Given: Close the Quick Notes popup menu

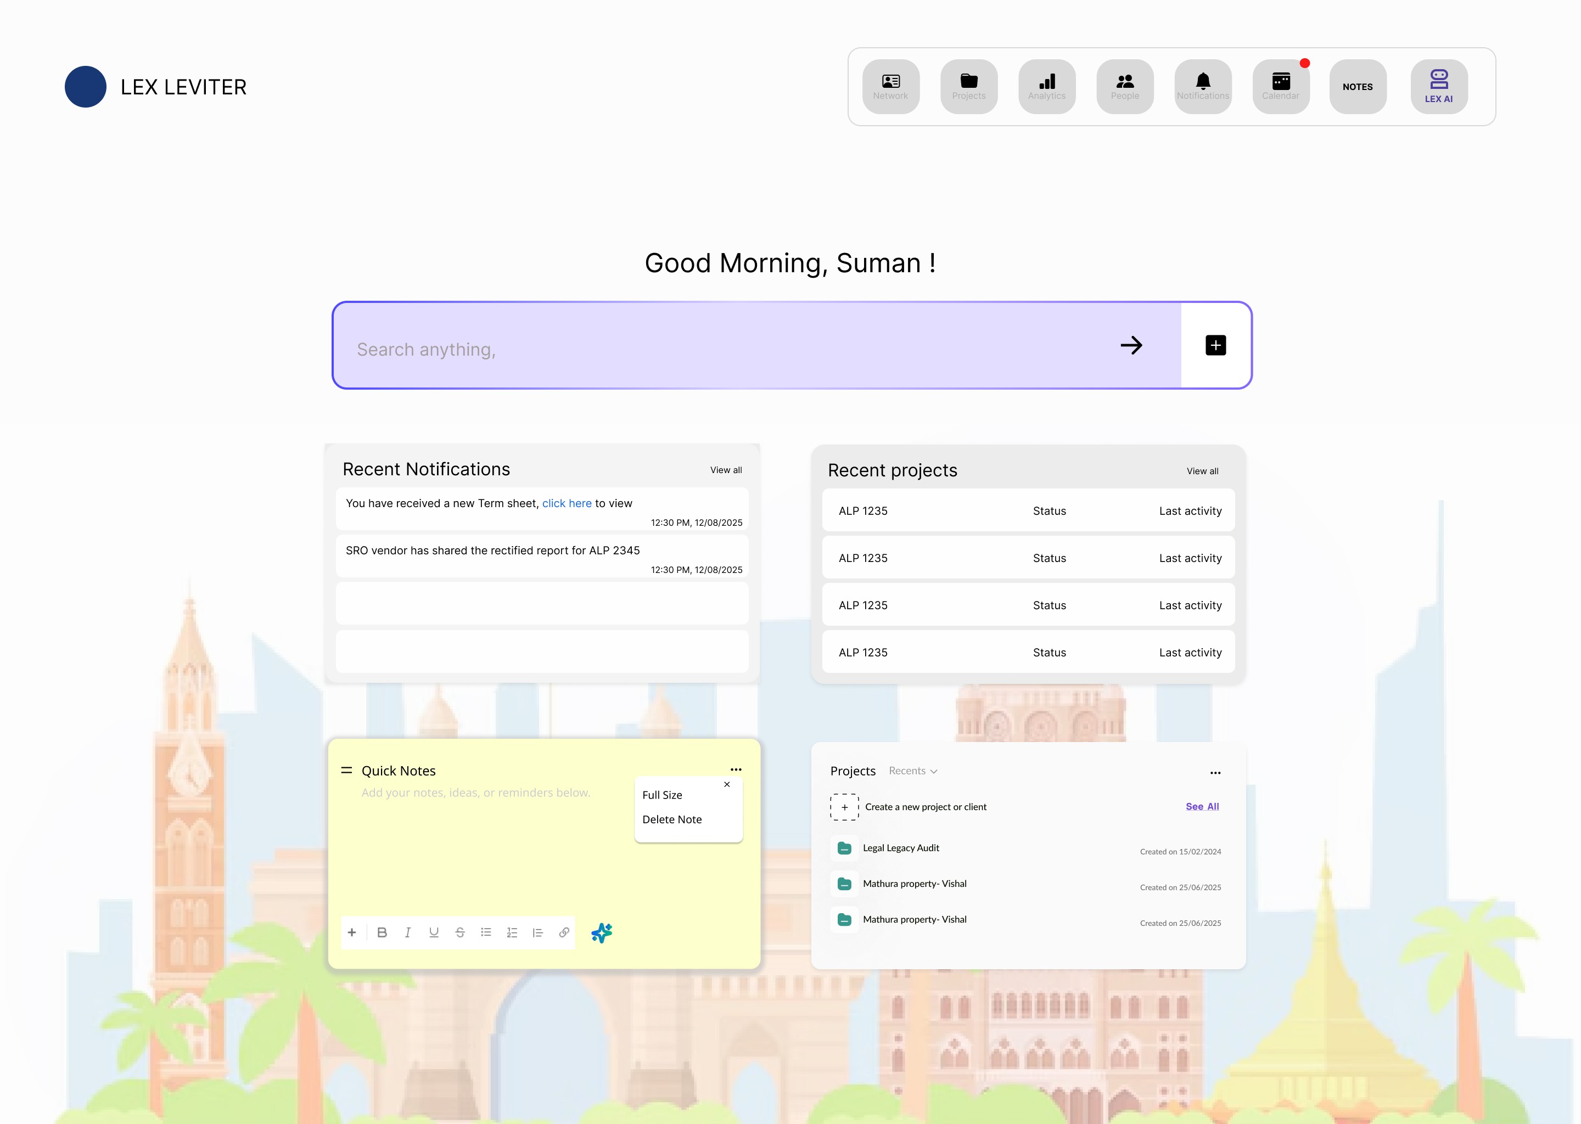Looking at the screenshot, I should 726,784.
